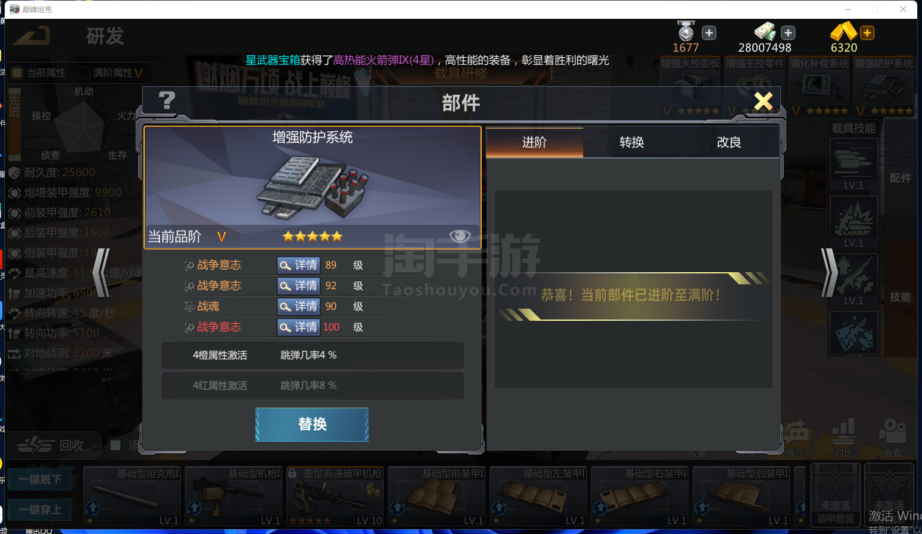This screenshot has width=922, height=534.
Task: Go to previous component with left arrow
Action: click(102, 273)
